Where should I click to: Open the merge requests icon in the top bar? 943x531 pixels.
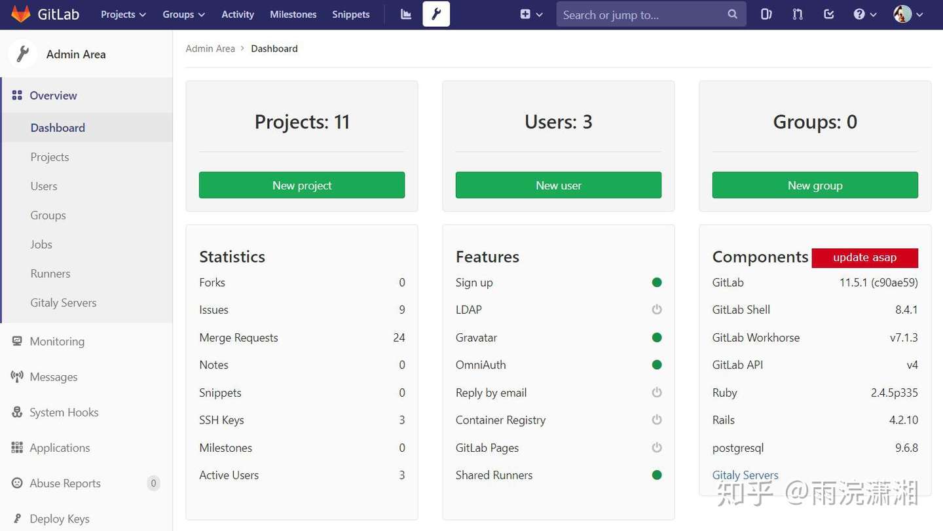coord(798,14)
